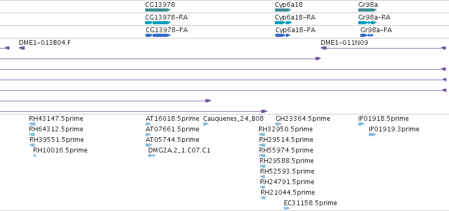
Task: Select the RH64312.5prime EST glyph
Action: [32, 135]
